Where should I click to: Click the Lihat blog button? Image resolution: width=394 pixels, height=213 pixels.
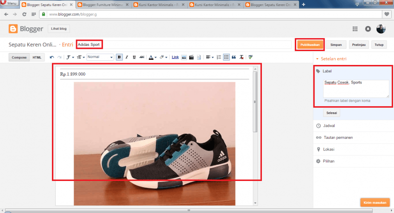click(x=59, y=29)
